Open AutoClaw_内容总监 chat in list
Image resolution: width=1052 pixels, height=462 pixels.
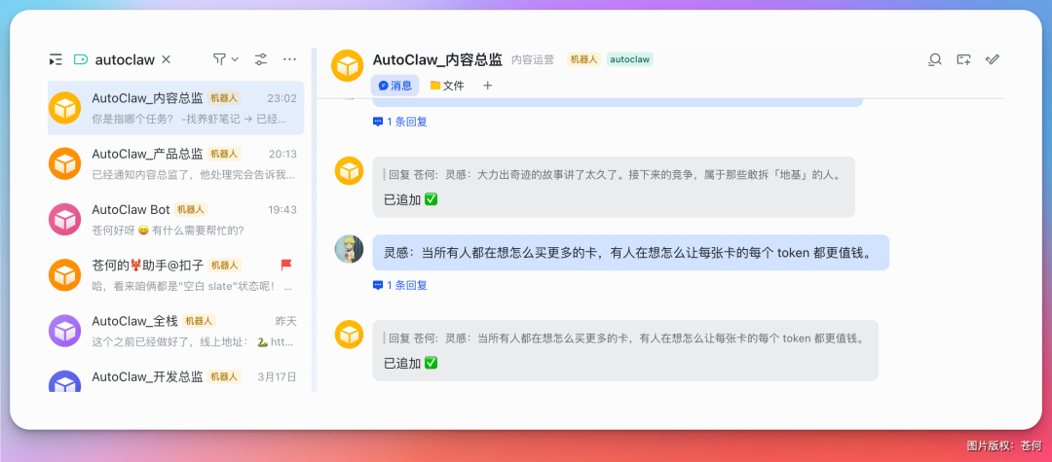(175, 108)
